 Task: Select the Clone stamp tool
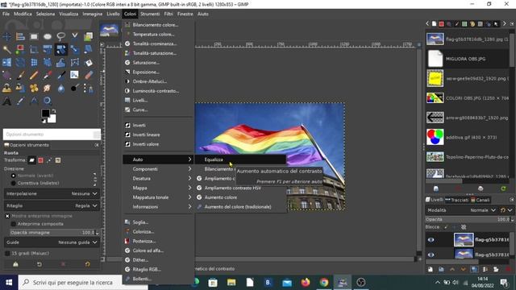(x=6, y=88)
